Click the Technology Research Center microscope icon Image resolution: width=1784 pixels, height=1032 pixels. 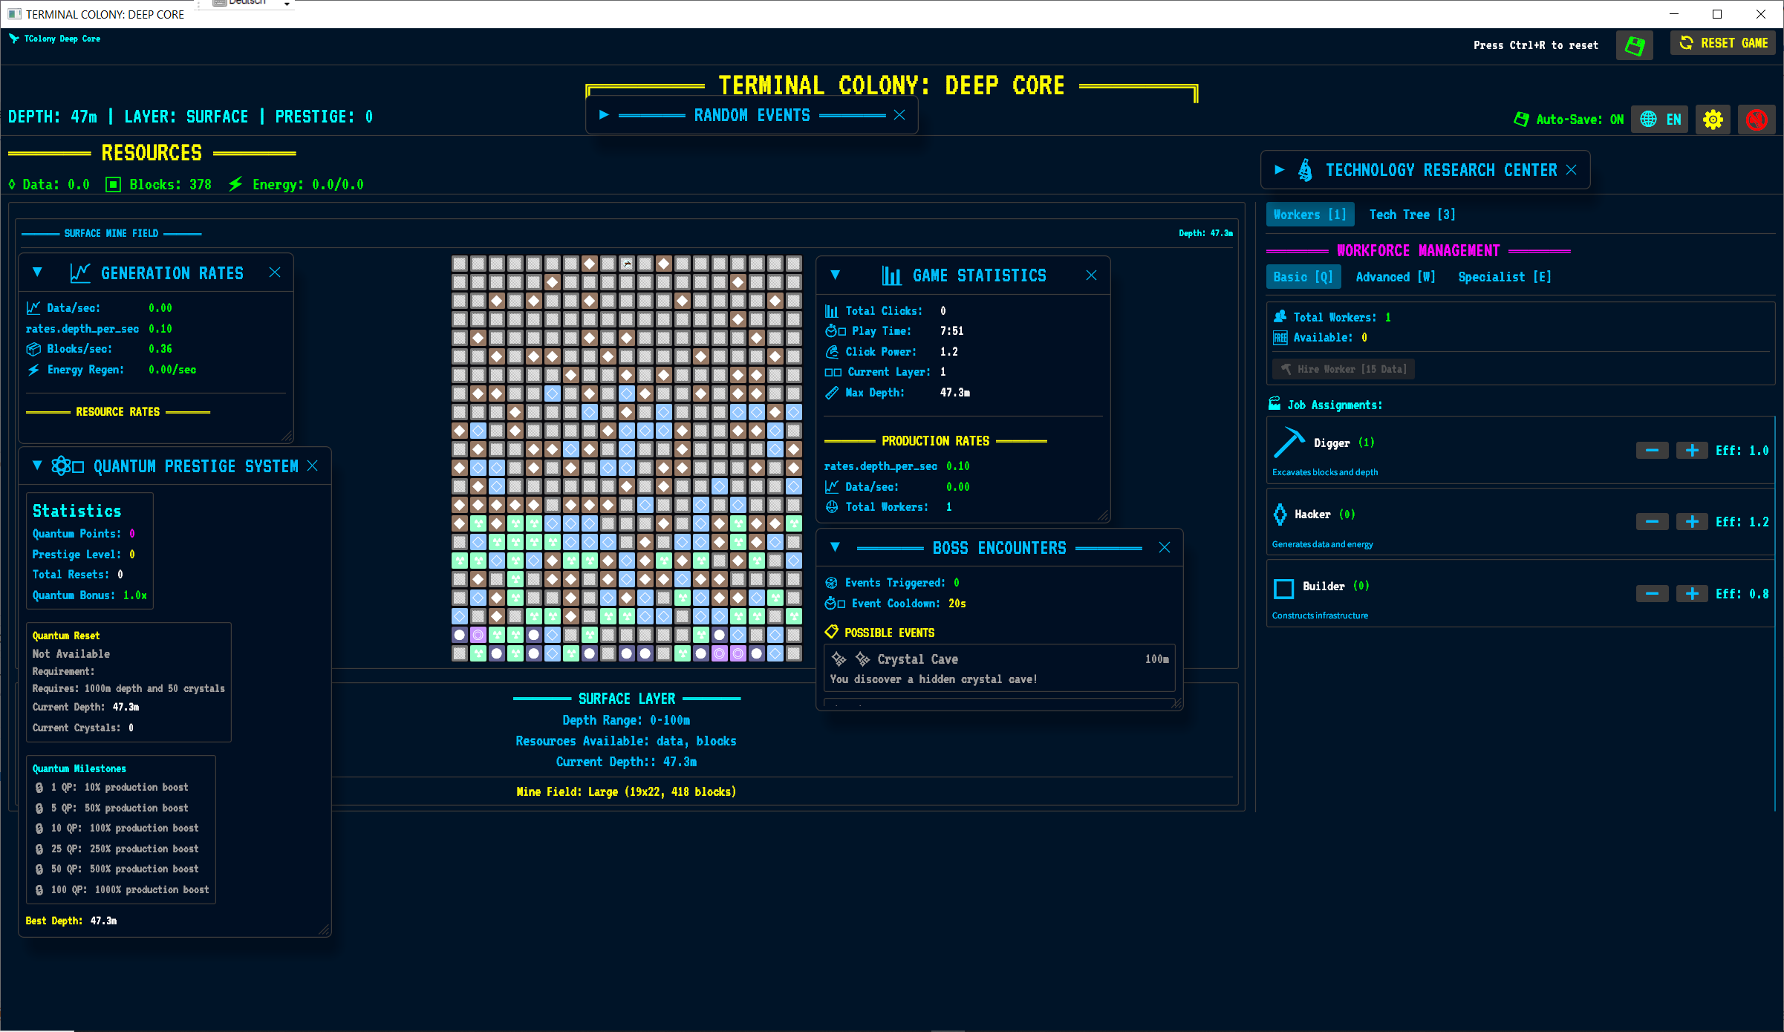coord(1305,170)
